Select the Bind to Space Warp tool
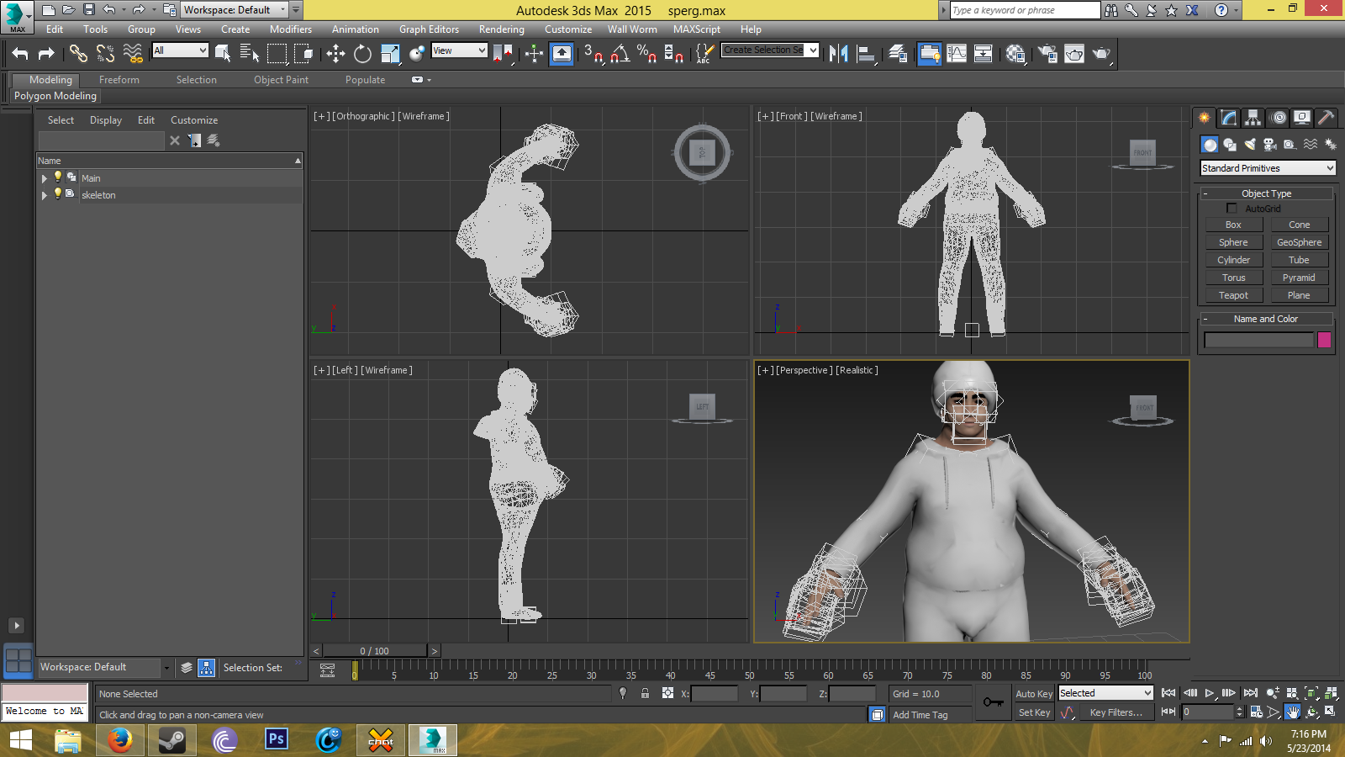This screenshot has width=1345, height=757. coord(133,54)
